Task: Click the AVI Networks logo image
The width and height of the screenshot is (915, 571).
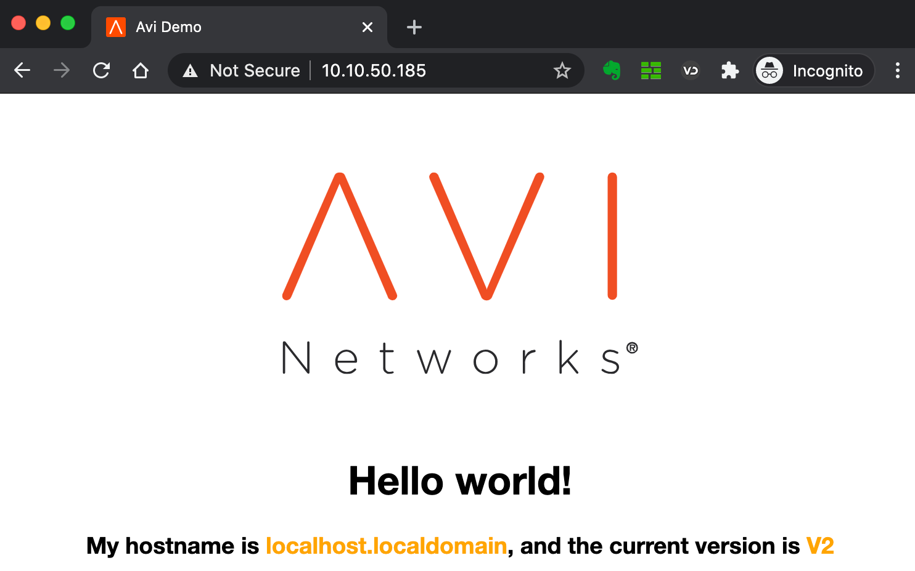Action: coord(460,274)
